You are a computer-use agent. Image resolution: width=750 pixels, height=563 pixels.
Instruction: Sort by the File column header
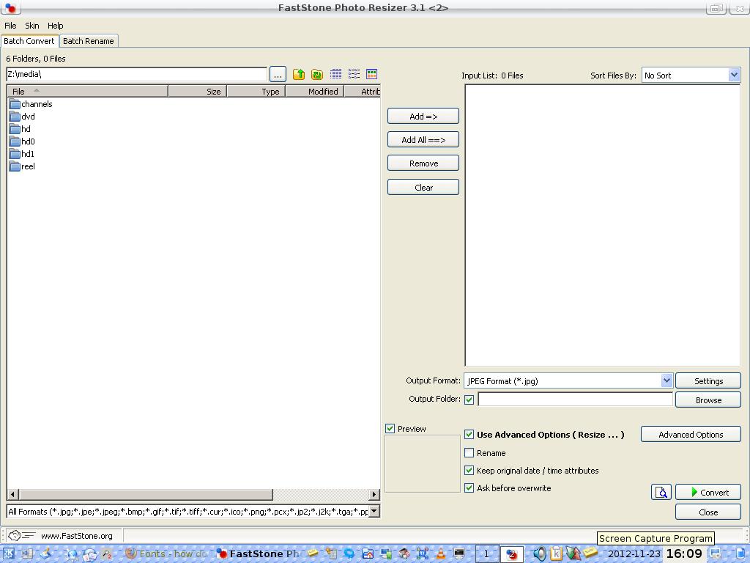tap(88, 92)
